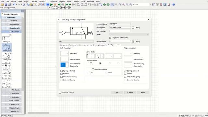The image size is (208, 117).
Task: Click green align-center icon in toolbar
Action: 105,4
